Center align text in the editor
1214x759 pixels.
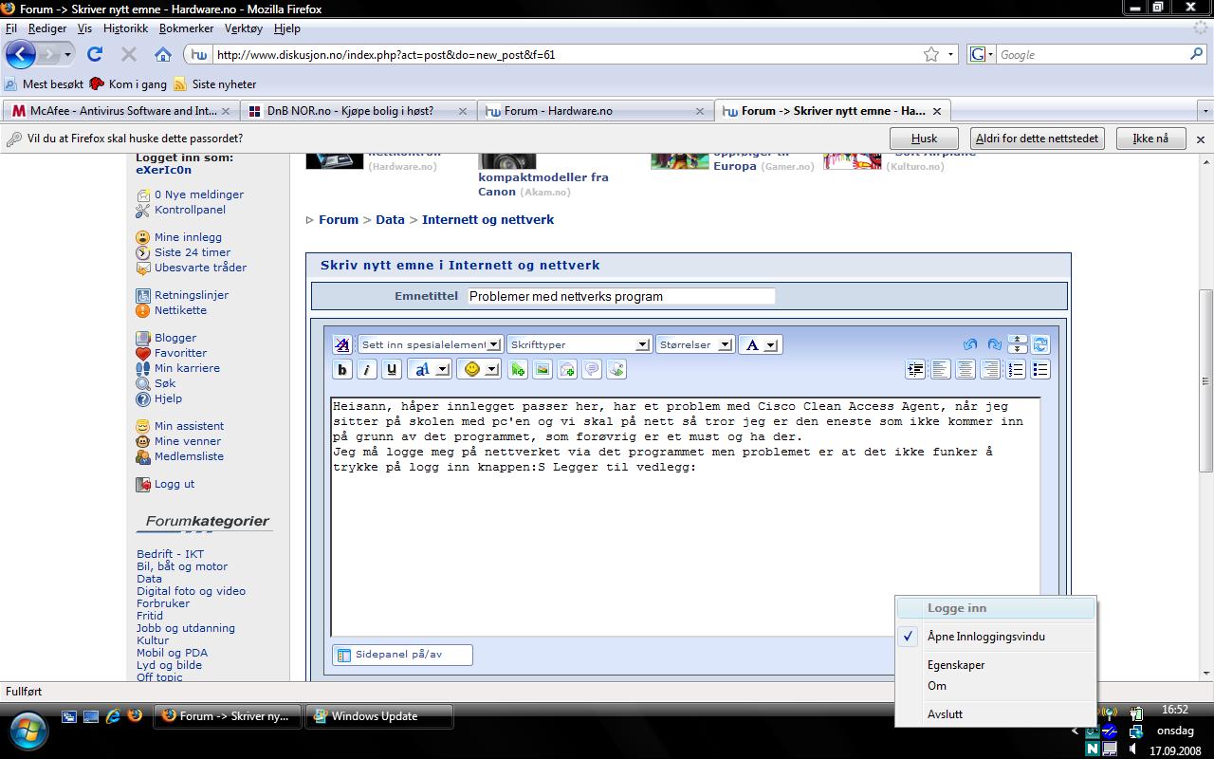point(966,370)
